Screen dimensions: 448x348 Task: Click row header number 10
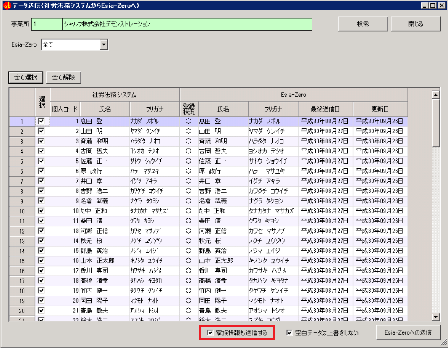pos(22,211)
